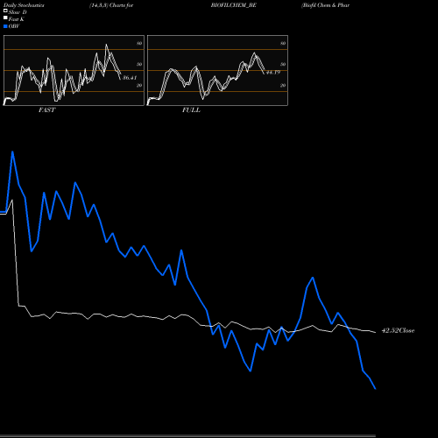Click the '(14,3,3) Charts for' text
The image size is (438, 438).
[111, 5]
